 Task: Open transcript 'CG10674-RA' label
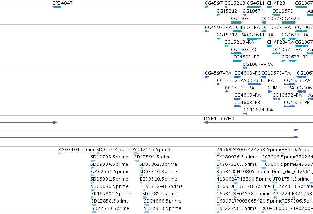tap(258, 64)
